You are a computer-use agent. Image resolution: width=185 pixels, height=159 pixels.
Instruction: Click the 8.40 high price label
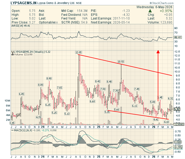(109, 81)
